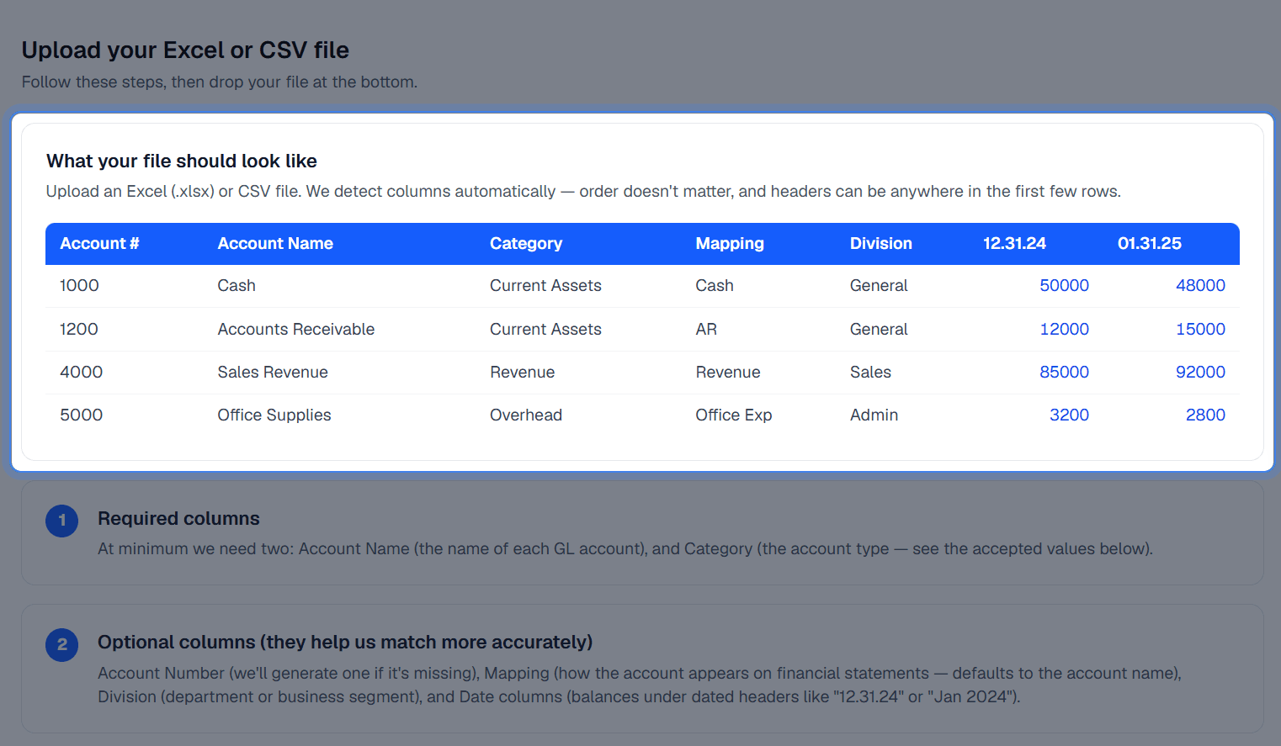
Task: Click the Cash mapping cell
Action: click(x=715, y=286)
